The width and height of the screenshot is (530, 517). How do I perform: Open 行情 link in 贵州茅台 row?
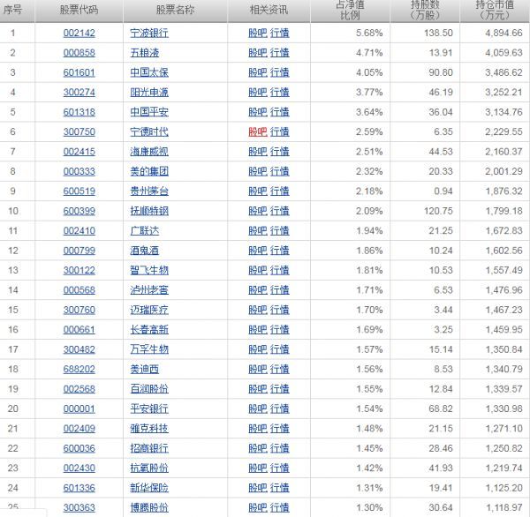pyautogui.click(x=279, y=191)
